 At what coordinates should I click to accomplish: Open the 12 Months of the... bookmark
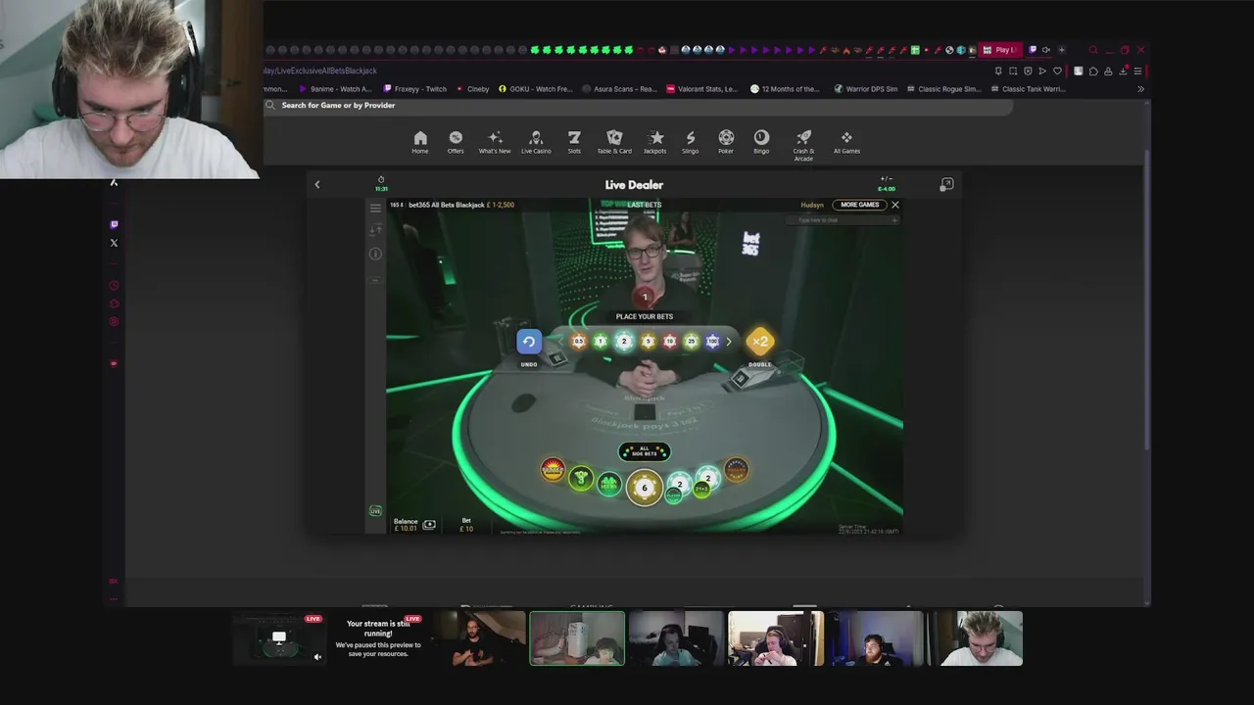tap(785, 89)
